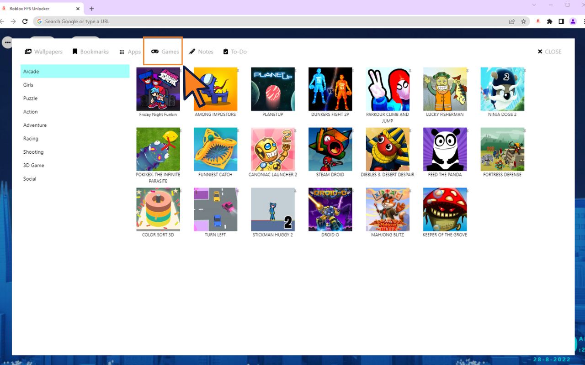Launch Parkour Climb and Jump
The image size is (585, 365).
pyautogui.click(x=388, y=89)
